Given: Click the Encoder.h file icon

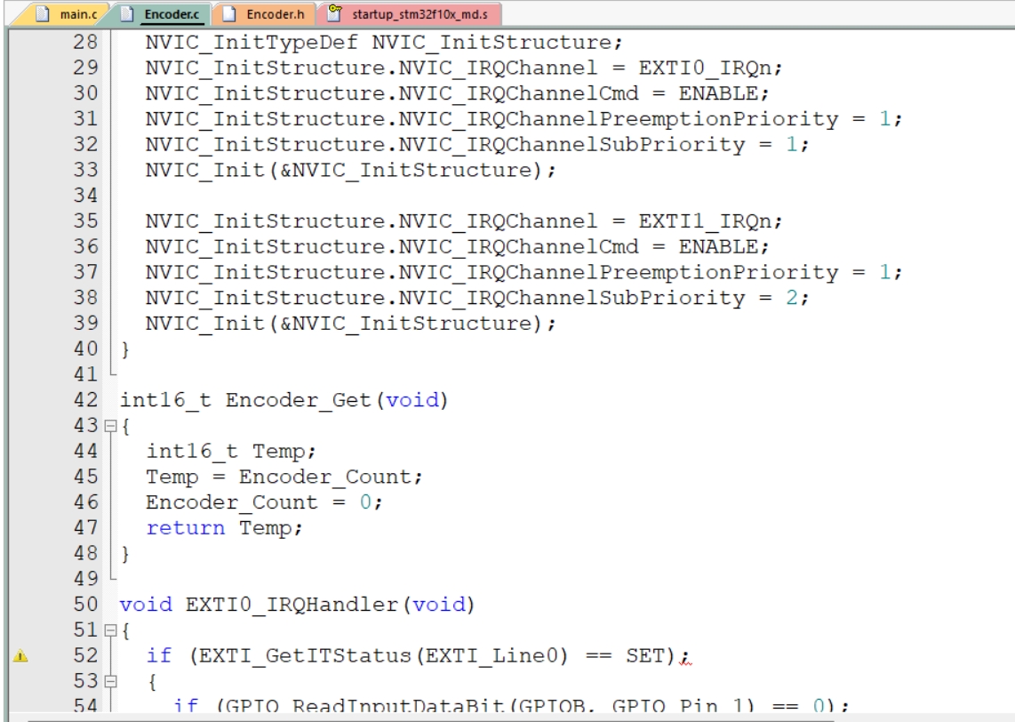Looking at the screenshot, I should pos(229,13).
